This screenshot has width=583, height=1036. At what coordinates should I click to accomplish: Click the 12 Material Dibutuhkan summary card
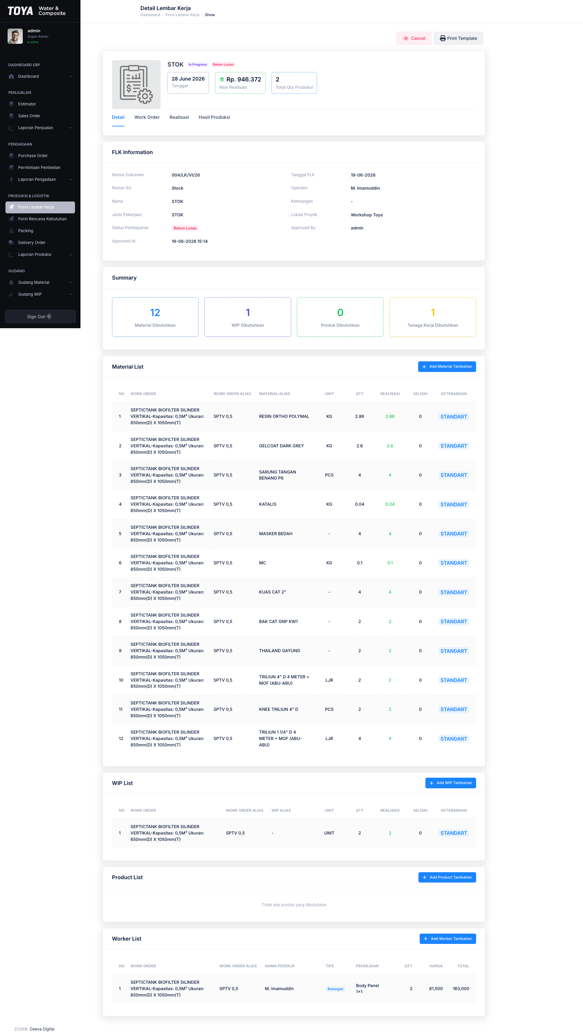[x=155, y=317]
